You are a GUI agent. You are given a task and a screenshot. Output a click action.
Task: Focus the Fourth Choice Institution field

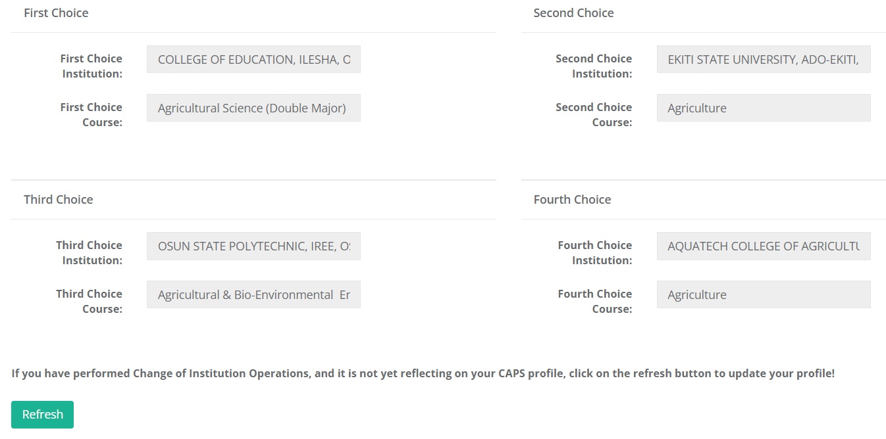(x=763, y=246)
